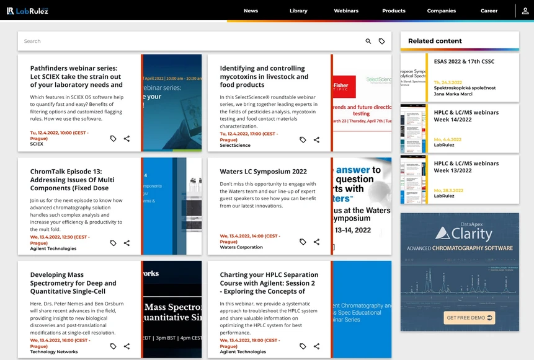This screenshot has height=360, width=534.
Task: Open ESAS 2022 & 17th CSSC related item
Action: 464,61
